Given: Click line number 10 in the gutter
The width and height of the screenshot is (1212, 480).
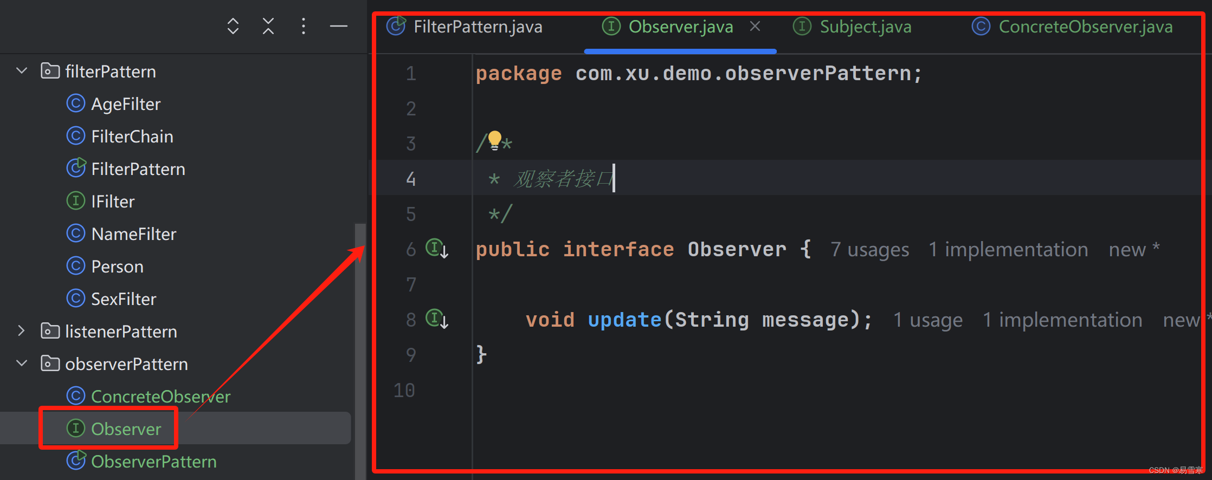Looking at the screenshot, I should (x=404, y=391).
